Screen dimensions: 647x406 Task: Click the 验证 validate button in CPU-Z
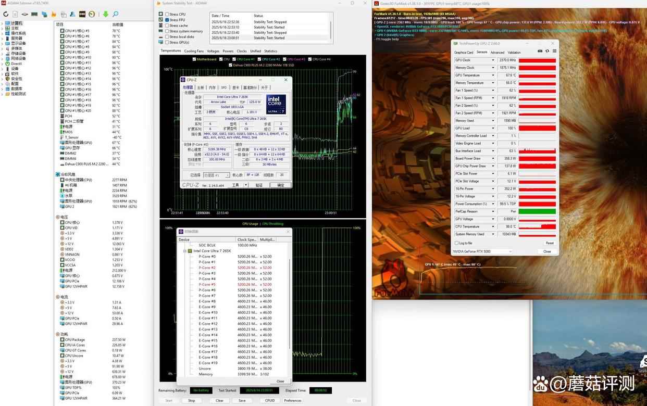[259, 185]
